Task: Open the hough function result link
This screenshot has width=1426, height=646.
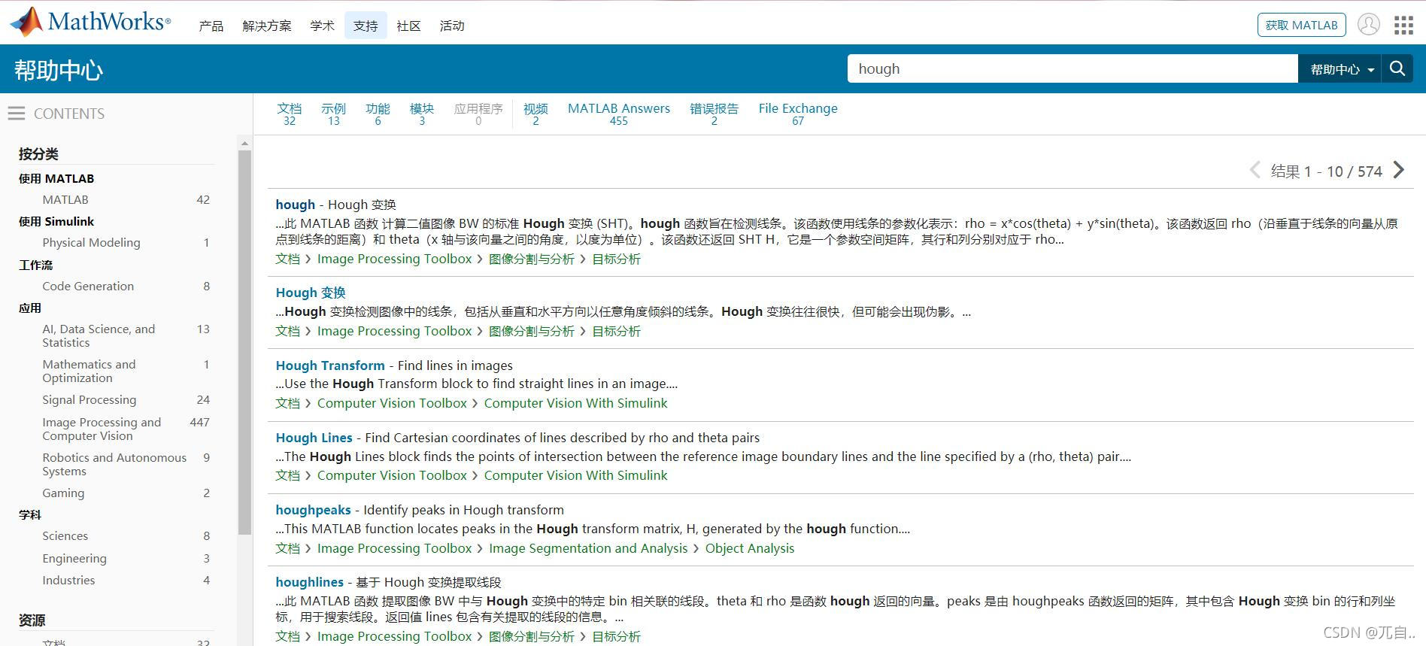Action: tap(295, 205)
